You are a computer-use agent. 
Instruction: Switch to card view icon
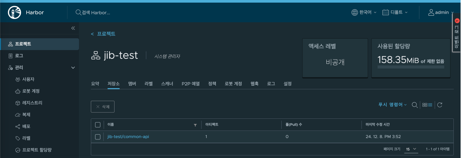[424, 105]
